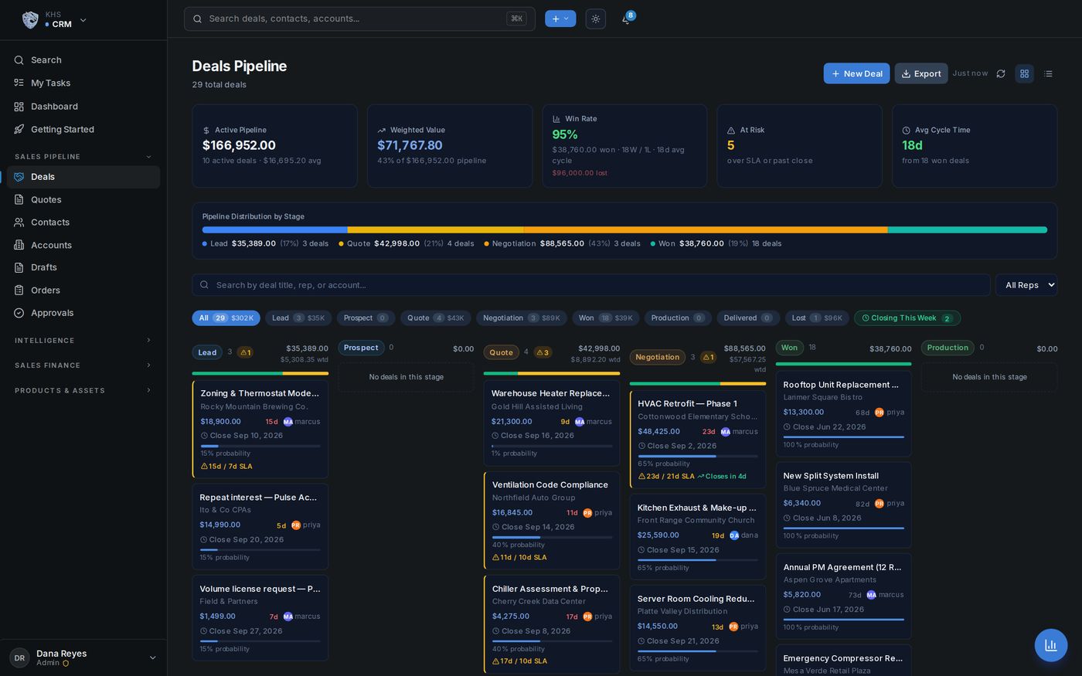Expand the Sales Finance section
1082x676 pixels.
pos(83,365)
